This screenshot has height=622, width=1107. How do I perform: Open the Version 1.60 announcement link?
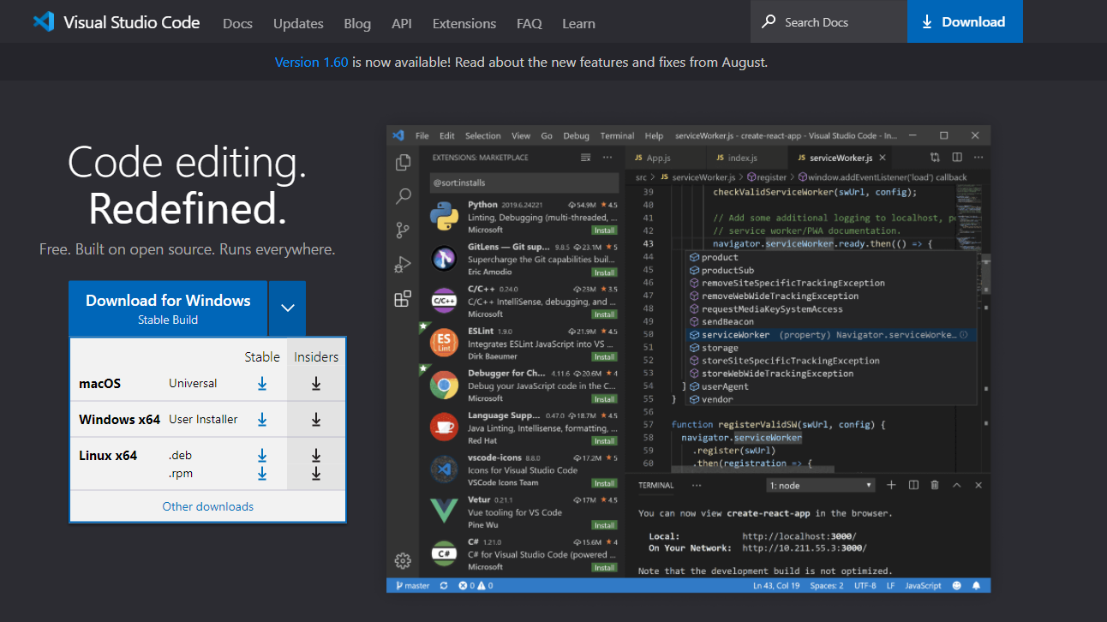(x=312, y=62)
